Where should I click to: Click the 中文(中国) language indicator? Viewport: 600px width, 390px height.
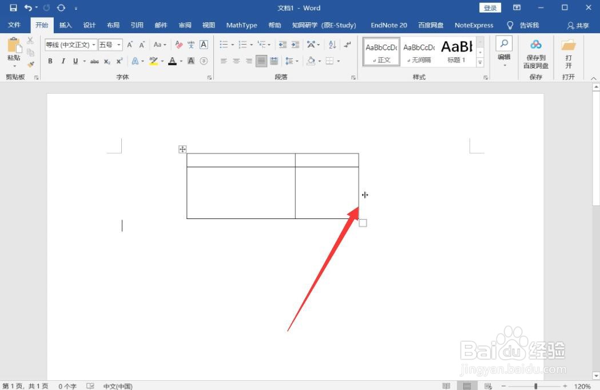click(x=118, y=386)
